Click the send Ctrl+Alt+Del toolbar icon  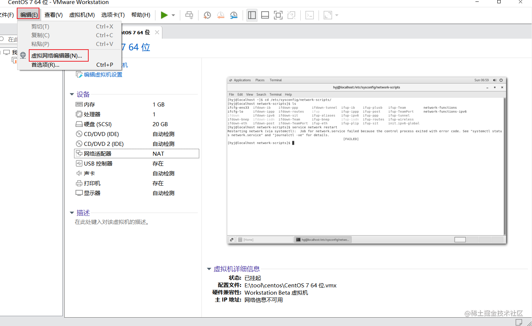pos(189,15)
